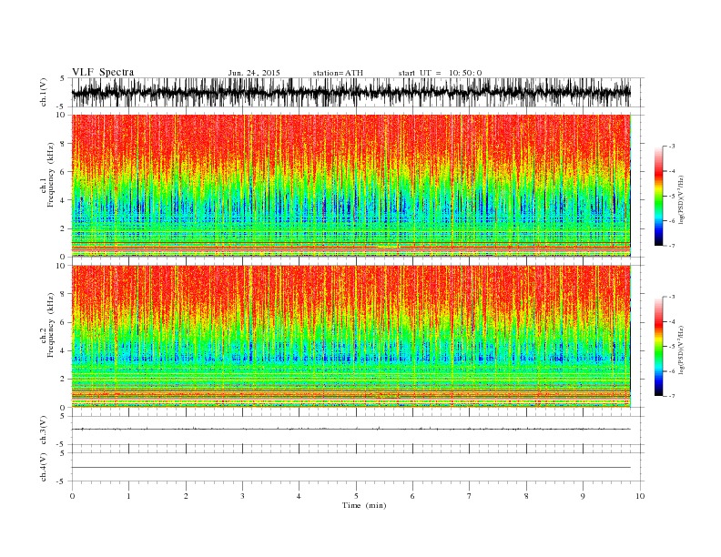
Task: Click time axis tick label "1"
Action: (128, 496)
